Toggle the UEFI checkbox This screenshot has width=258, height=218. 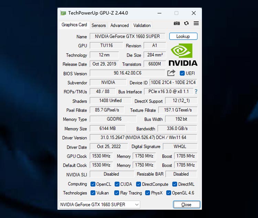coord(182,73)
